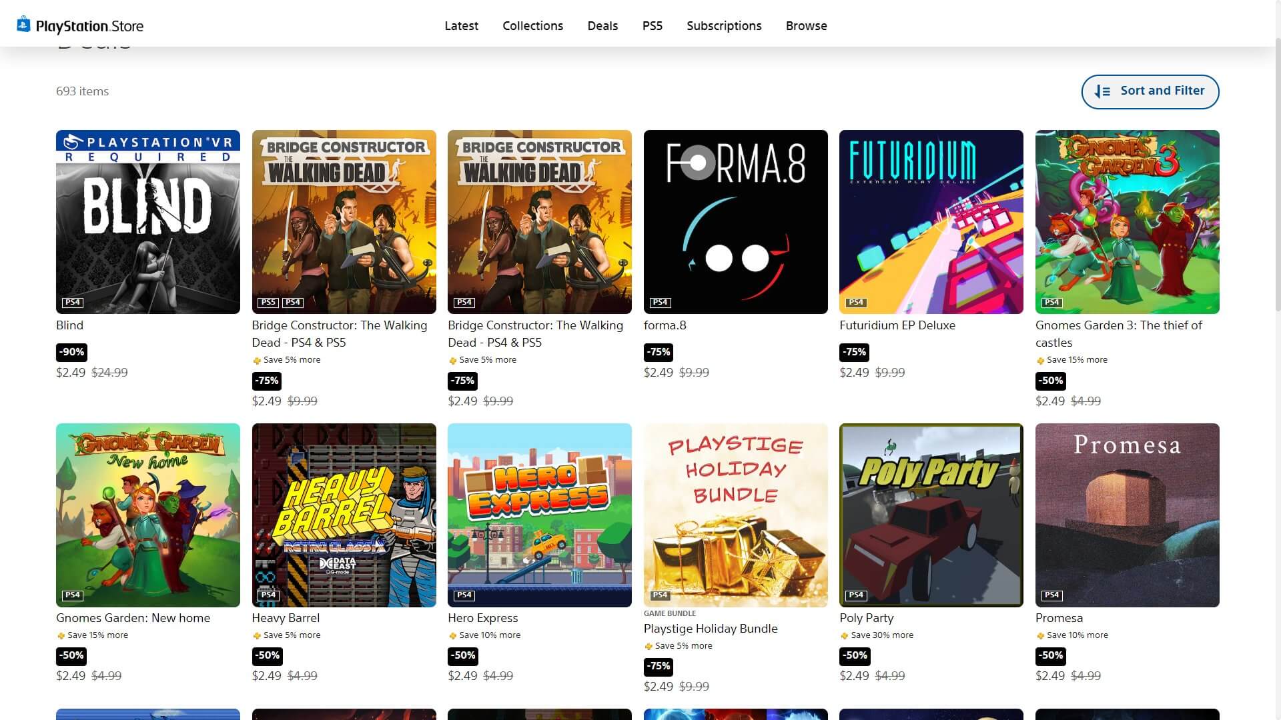Open the Deals menu item
This screenshot has width=1281, height=720.
click(602, 26)
